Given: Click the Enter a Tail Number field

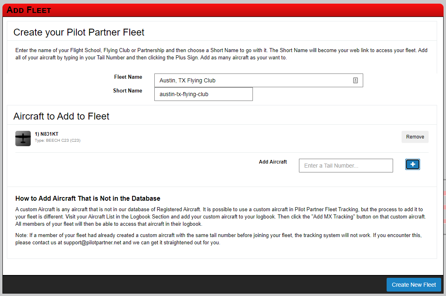Looking at the screenshot, I should [346, 166].
